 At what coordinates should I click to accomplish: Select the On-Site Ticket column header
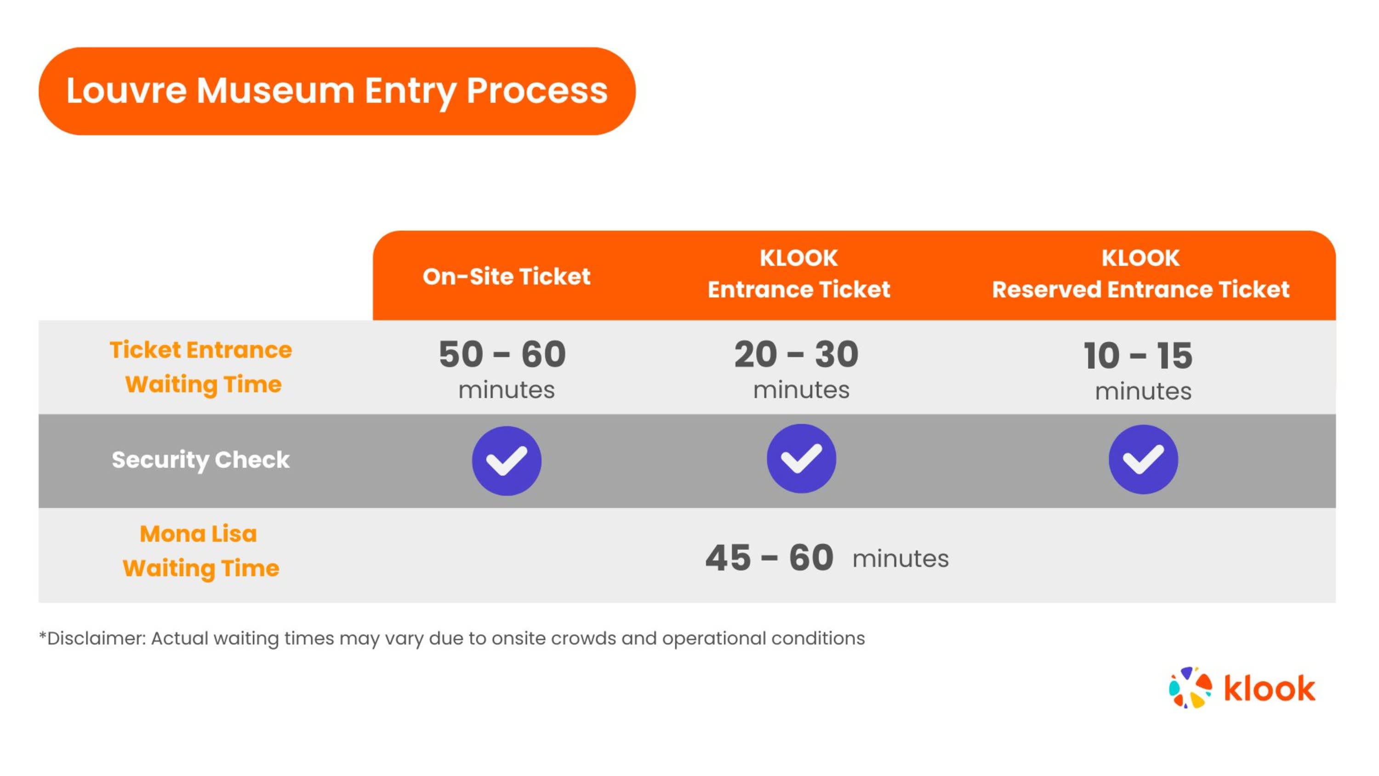(506, 276)
